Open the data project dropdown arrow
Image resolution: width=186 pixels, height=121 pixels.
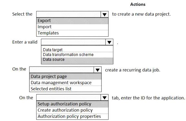point(105,14)
